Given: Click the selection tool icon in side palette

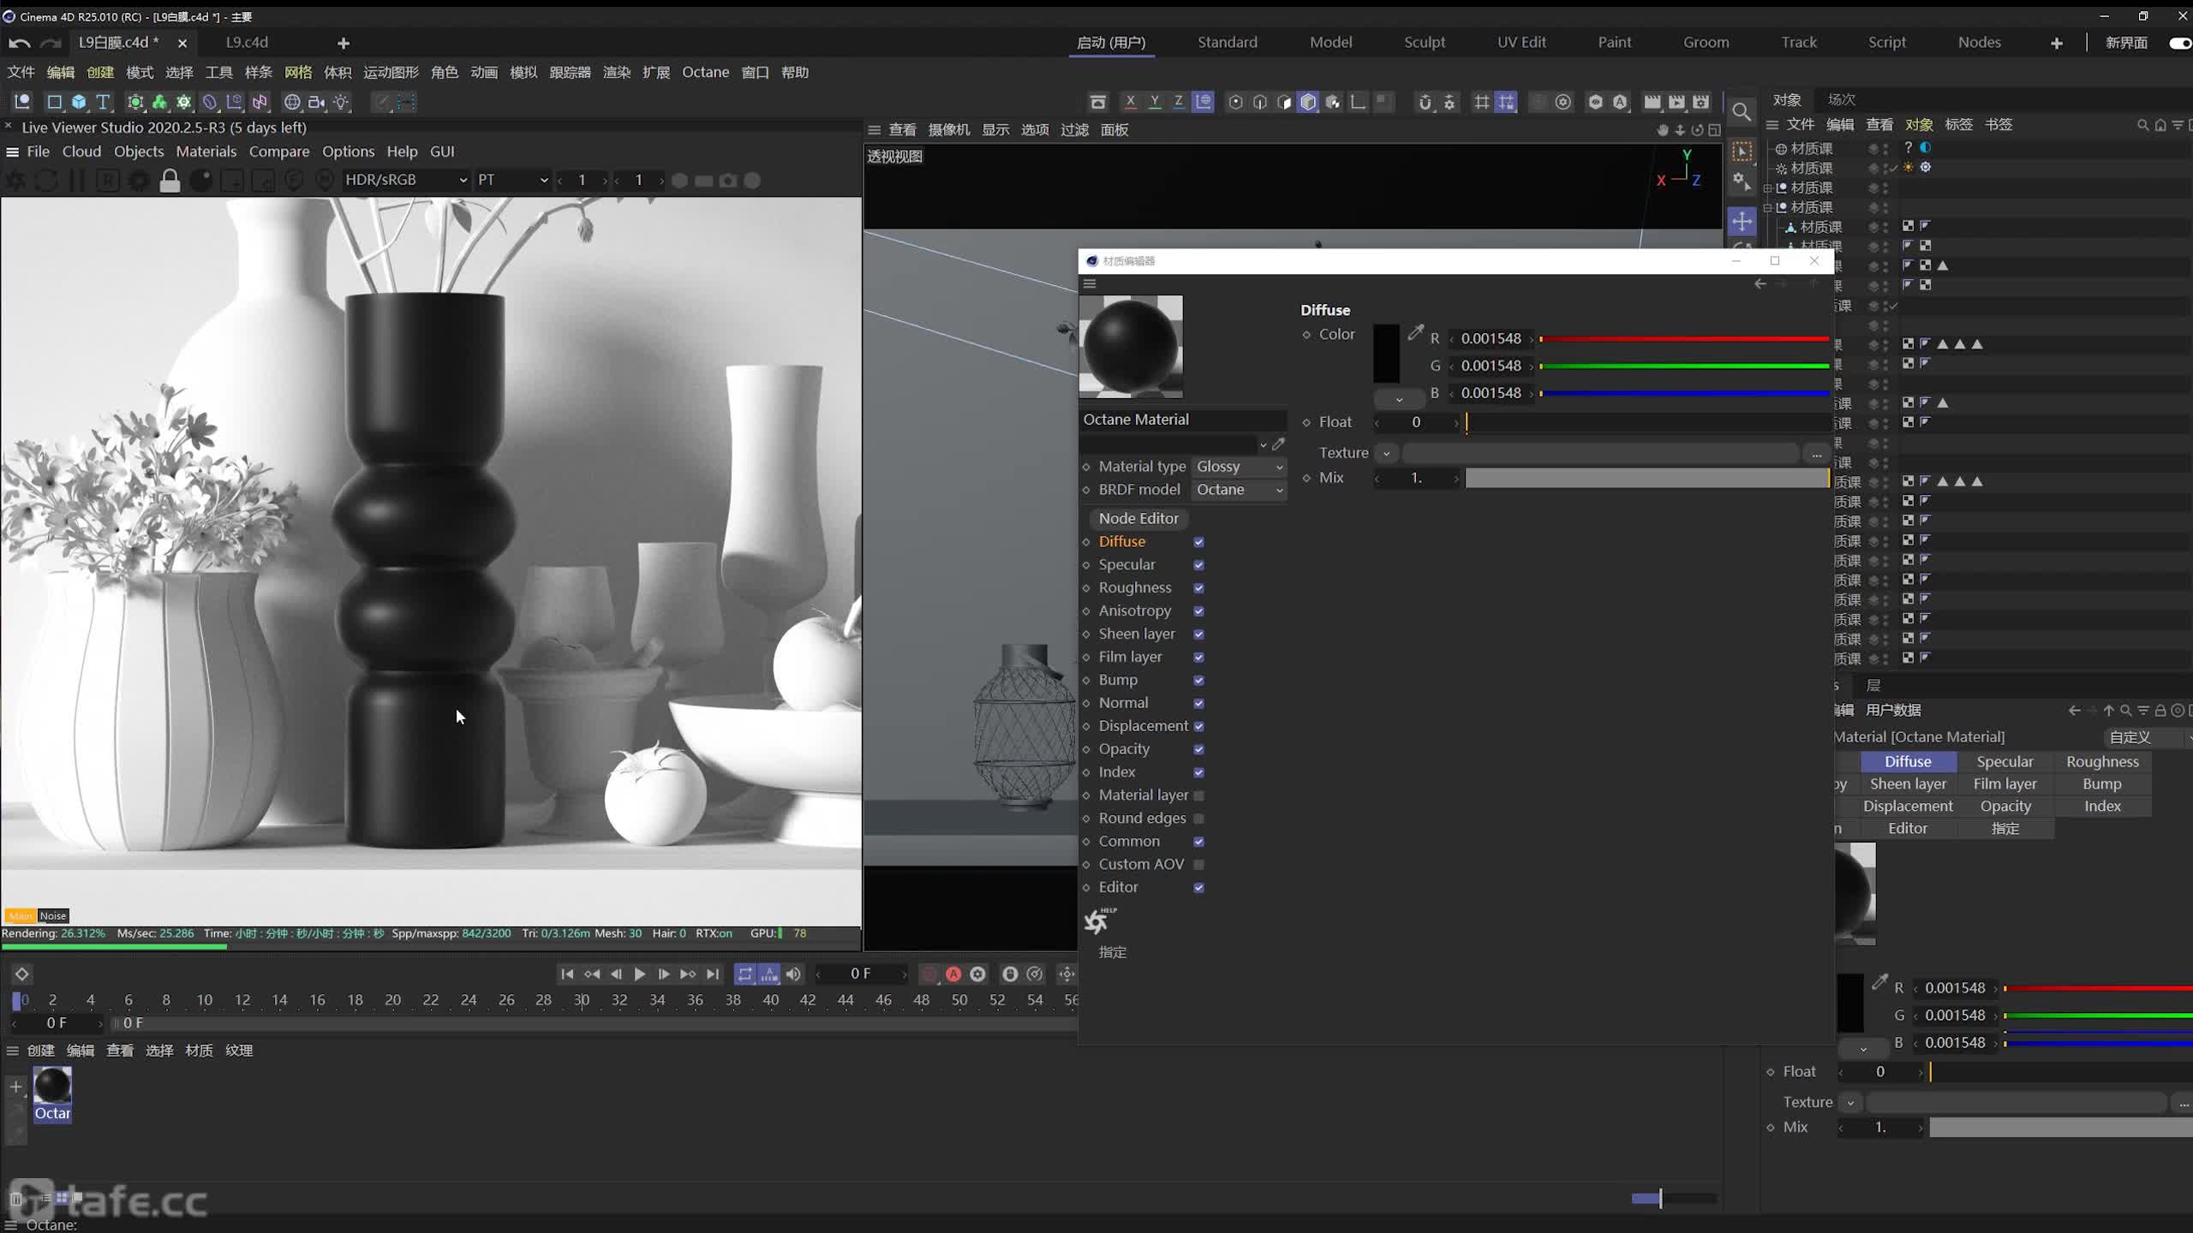Looking at the screenshot, I should [1742, 152].
